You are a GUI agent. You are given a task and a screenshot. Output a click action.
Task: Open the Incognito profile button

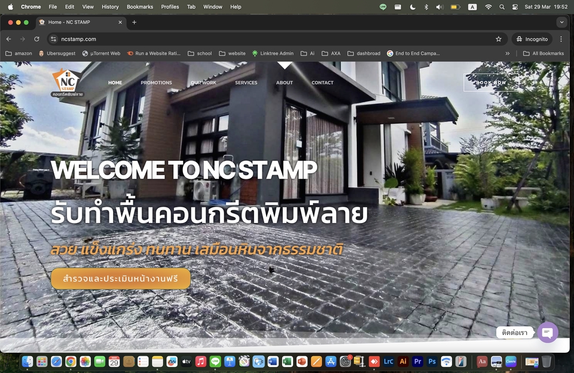point(532,39)
